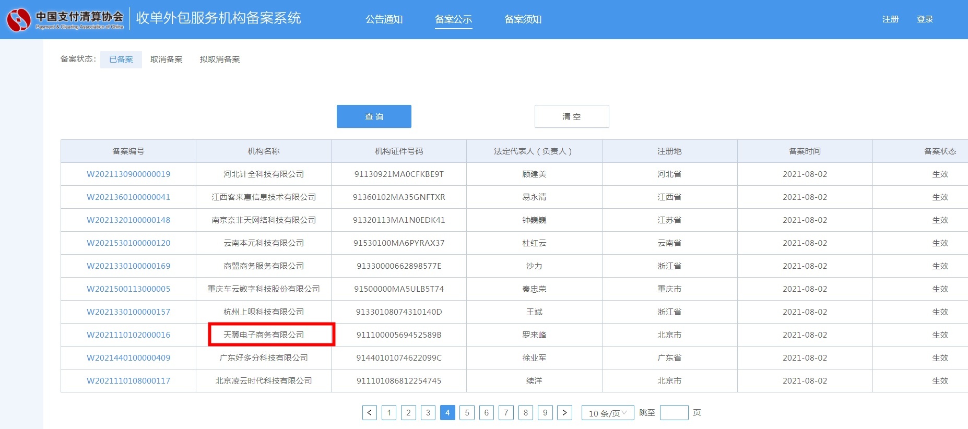Go to page 8
This screenshot has height=429, width=968.
click(x=525, y=413)
